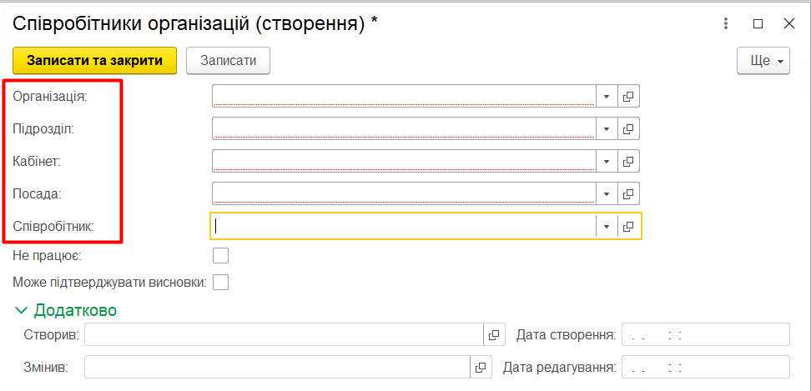The height and width of the screenshot is (391, 811).
Task: Open the Створив user record icon
Action: tap(494, 335)
